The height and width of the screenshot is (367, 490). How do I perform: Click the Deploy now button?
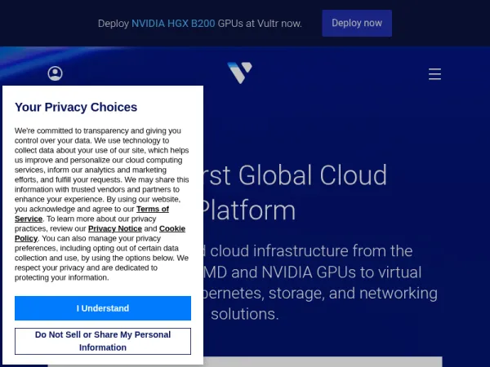[x=357, y=23]
